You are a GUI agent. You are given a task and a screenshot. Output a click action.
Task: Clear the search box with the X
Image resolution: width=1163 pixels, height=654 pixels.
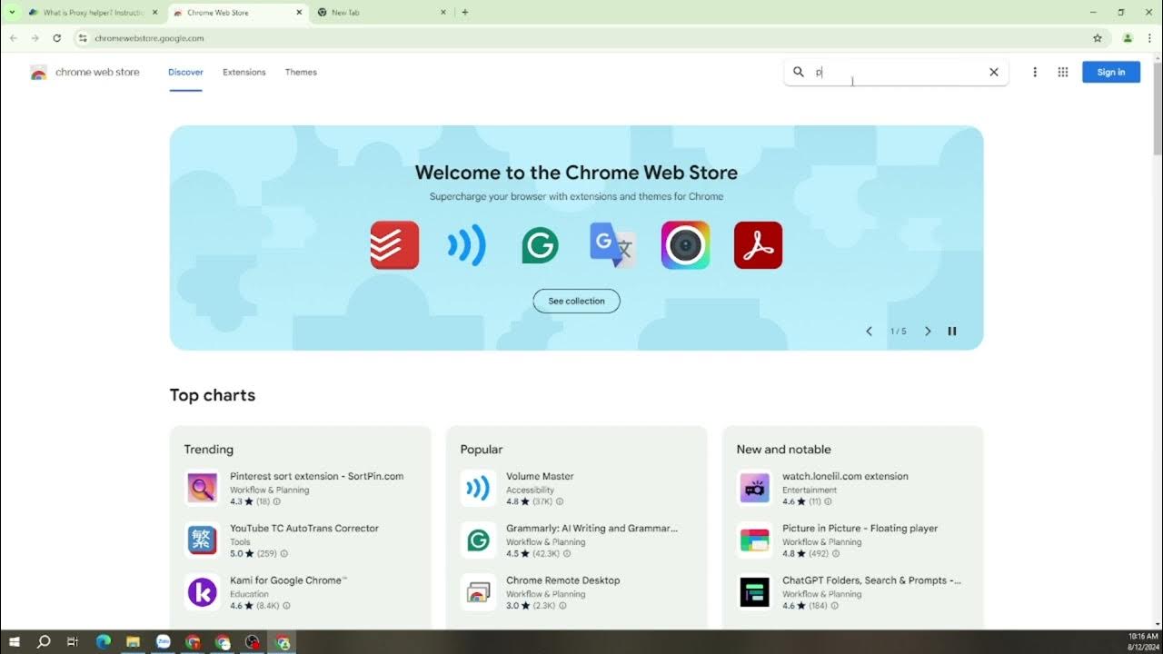[x=994, y=72]
